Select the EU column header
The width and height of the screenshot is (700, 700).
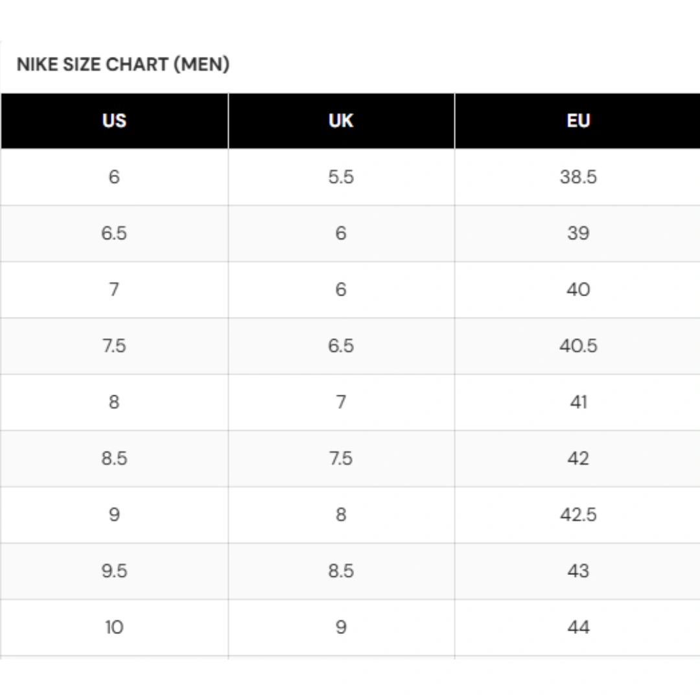tap(578, 121)
